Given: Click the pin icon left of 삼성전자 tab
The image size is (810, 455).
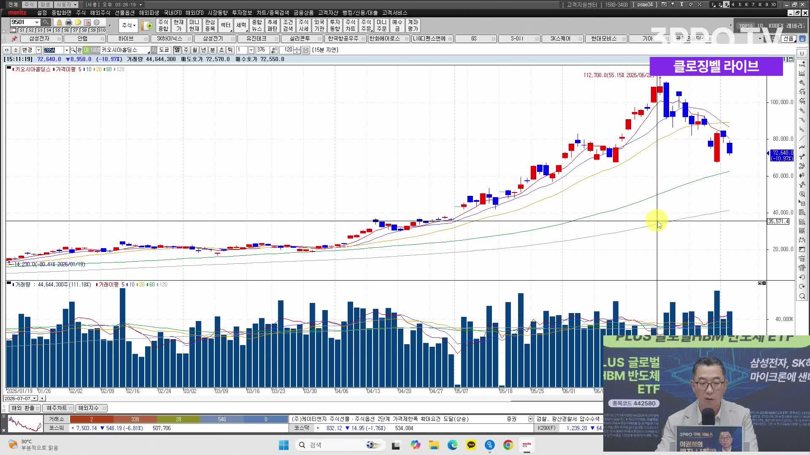Looking at the screenshot, I should pyautogui.click(x=14, y=38).
